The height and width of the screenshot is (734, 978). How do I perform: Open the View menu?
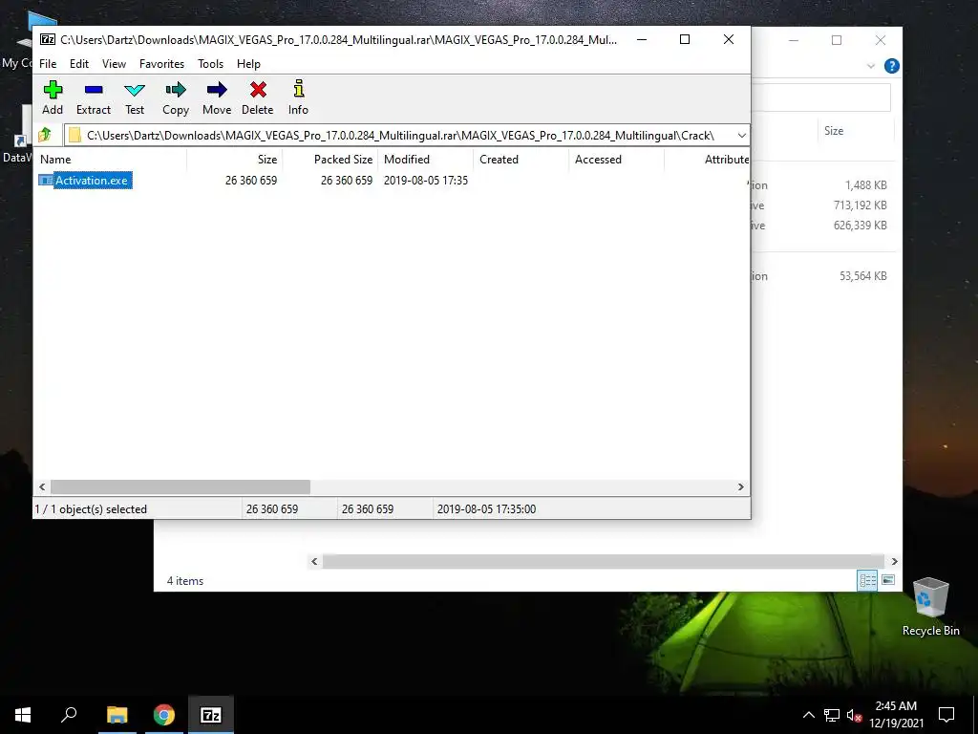click(115, 64)
